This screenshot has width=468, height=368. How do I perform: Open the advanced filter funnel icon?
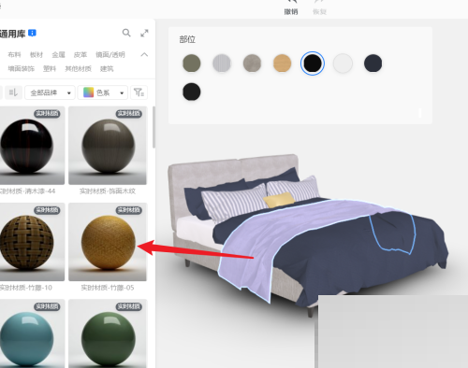[139, 92]
